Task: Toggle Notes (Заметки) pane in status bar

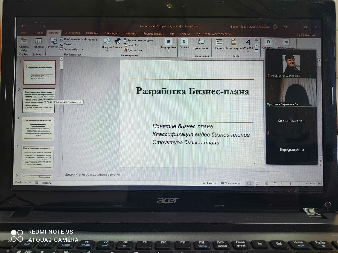Action: (209, 183)
